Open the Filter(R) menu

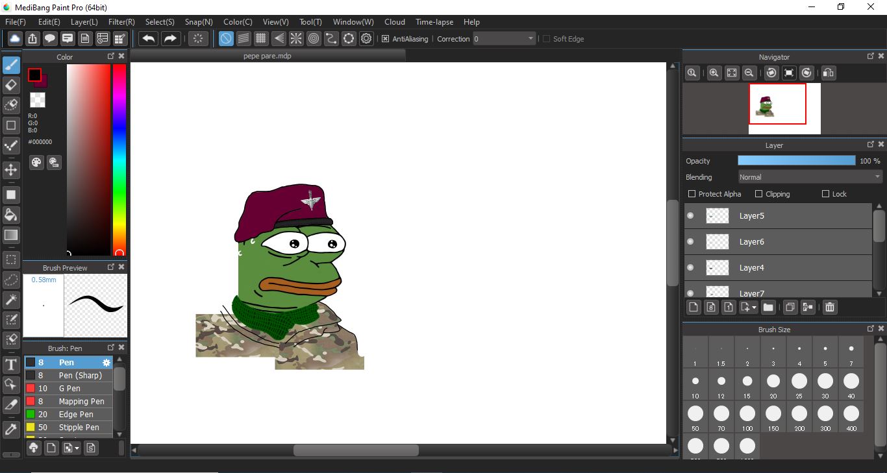coord(121,22)
